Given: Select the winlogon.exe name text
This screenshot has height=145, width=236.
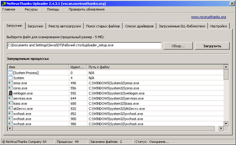Looking at the screenshot, I should (23, 93).
